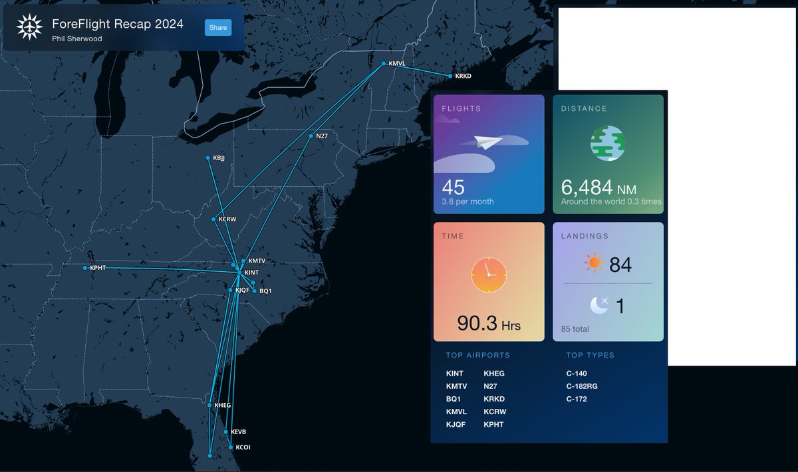Viewport: 798px width, 472px height.
Task: Click the Top Types heading
Action: point(591,355)
